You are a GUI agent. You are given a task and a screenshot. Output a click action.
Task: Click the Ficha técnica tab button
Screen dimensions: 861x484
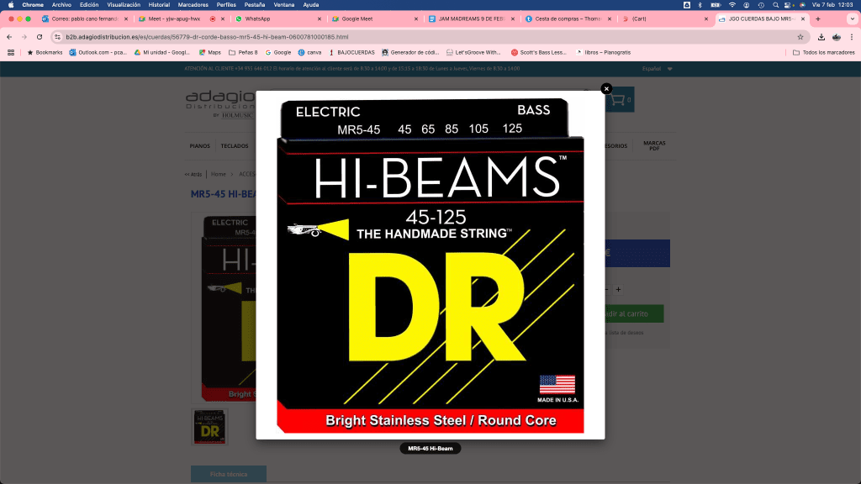pyautogui.click(x=229, y=474)
